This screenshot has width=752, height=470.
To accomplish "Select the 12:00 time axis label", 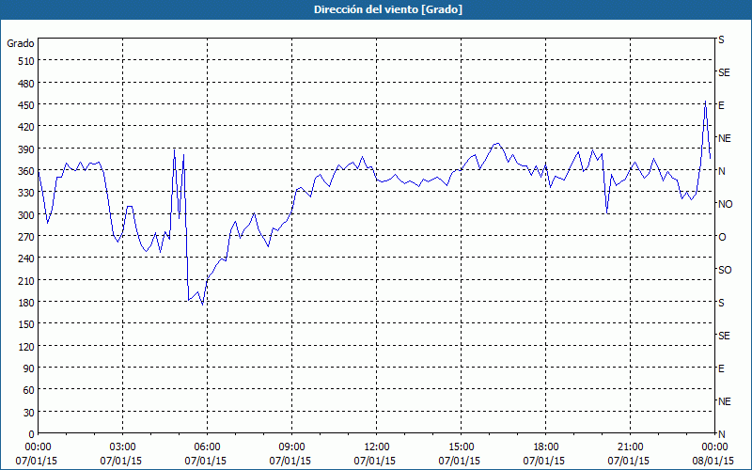I will click(x=375, y=447).
